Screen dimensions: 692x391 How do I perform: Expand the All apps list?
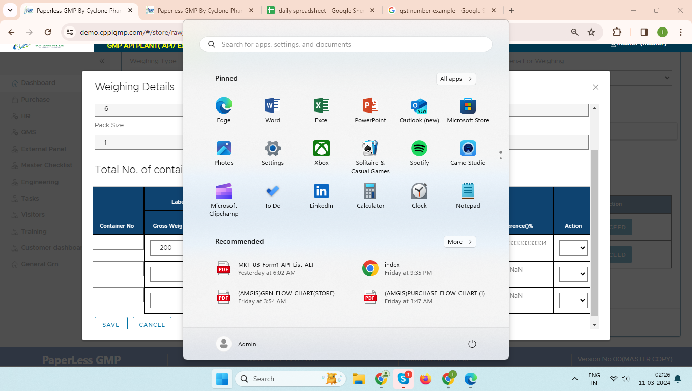(x=456, y=79)
